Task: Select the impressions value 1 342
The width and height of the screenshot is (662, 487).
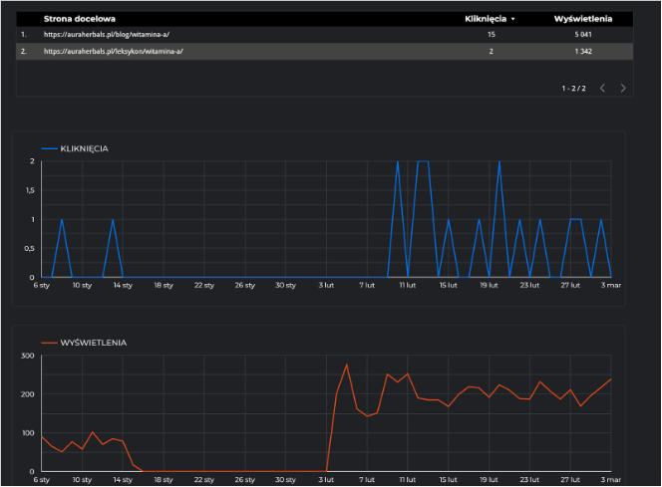Action: 582,51
